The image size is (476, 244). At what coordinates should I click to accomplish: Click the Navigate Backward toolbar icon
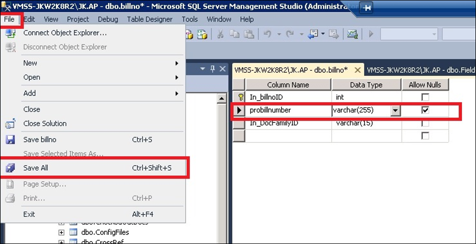coord(313,34)
